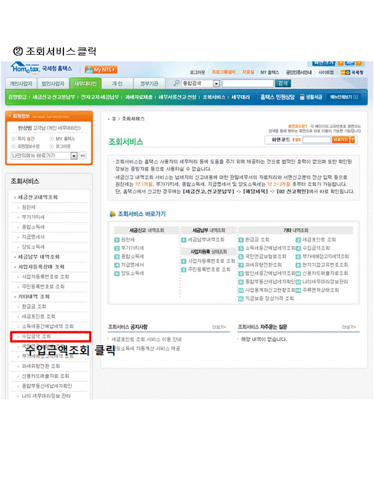Image resolution: width=374 pixels, height=499 pixels.
Task: Click the 화면코드 input field
Action: (x=317, y=140)
